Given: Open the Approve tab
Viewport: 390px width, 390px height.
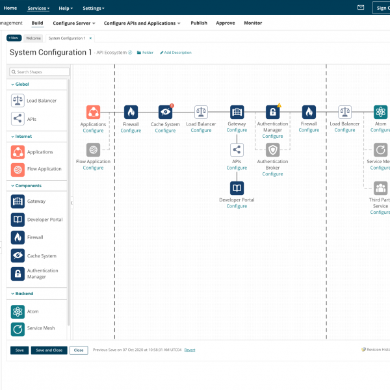Looking at the screenshot, I should [226, 23].
